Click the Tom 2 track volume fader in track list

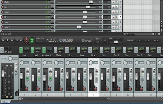click(79, 27)
